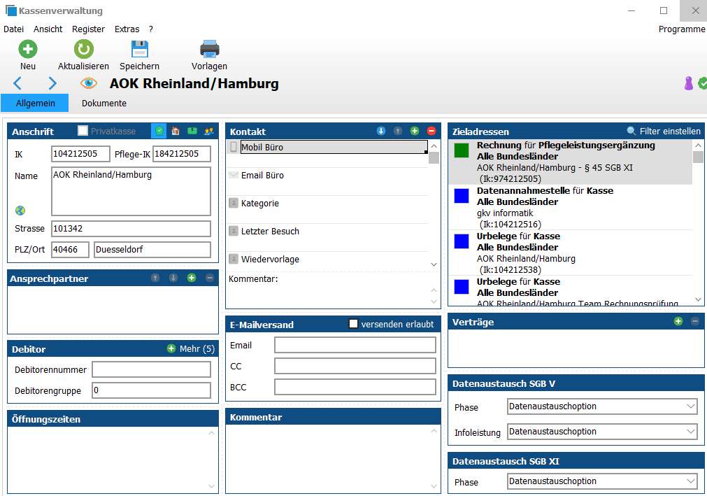Click green swatch of Rechnung Zieladresse
The height and width of the screenshot is (496, 707).
(x=462, y=150)
